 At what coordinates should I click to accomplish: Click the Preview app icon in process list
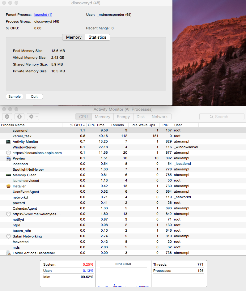pyautogui.click(x=8, y=158)
